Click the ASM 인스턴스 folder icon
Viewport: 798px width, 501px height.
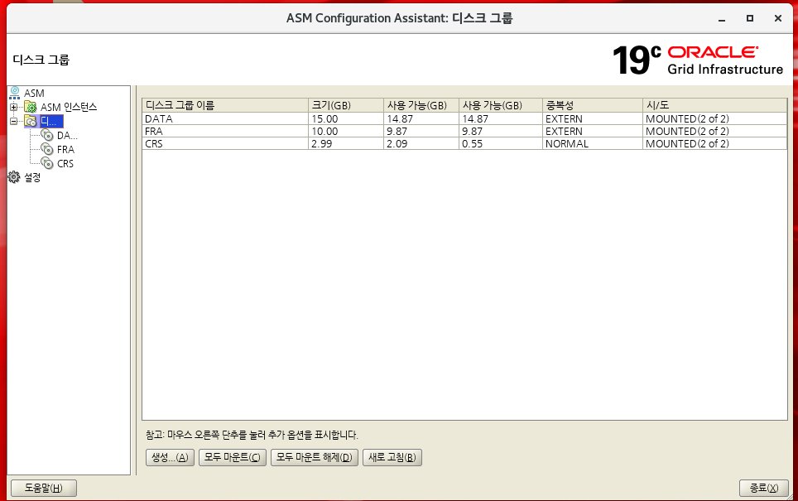pos(31,107)
